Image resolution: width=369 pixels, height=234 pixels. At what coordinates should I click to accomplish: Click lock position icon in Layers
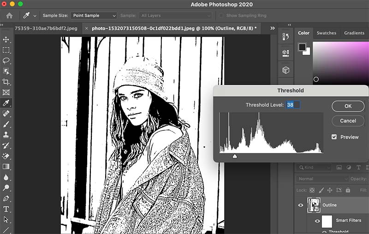[330, 190]
